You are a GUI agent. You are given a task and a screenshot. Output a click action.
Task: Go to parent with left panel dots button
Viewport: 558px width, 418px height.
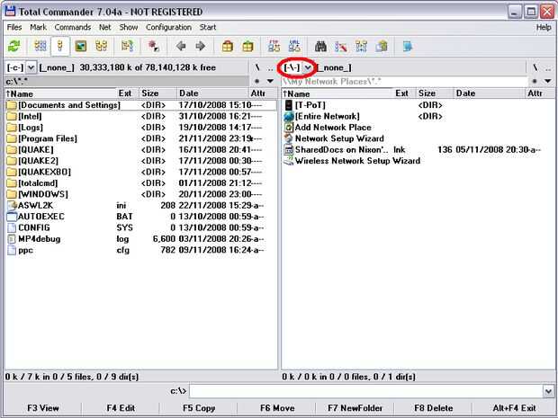(271, 67)
